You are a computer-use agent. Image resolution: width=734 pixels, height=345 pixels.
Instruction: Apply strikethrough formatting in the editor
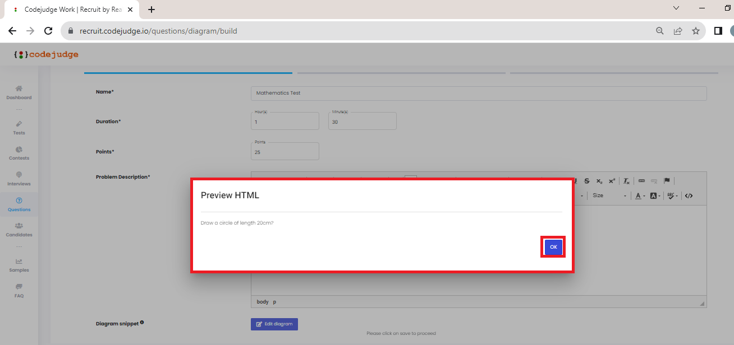[x=586, y=180]
